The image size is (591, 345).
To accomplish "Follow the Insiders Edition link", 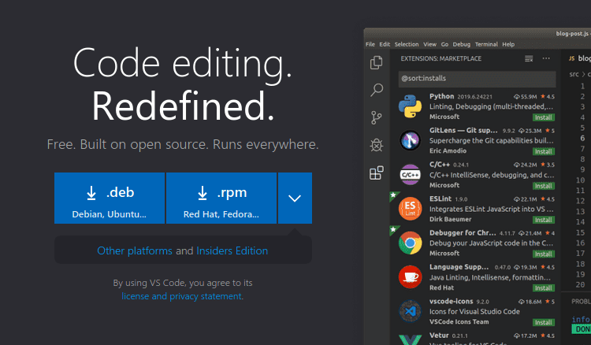I will (x=232, y=250).
